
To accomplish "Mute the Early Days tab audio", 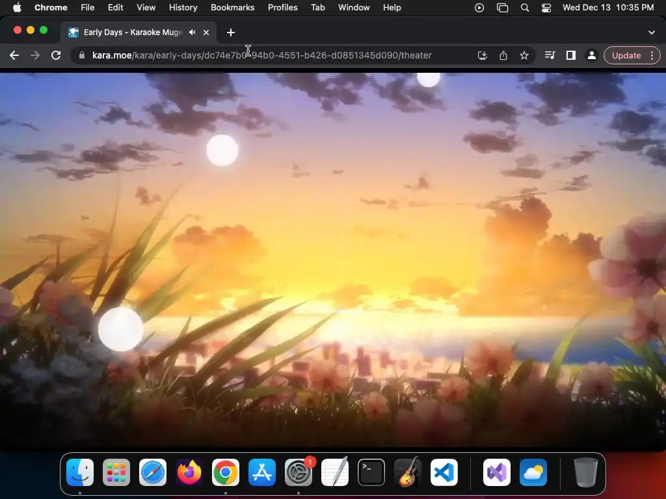I will point(193,32).
